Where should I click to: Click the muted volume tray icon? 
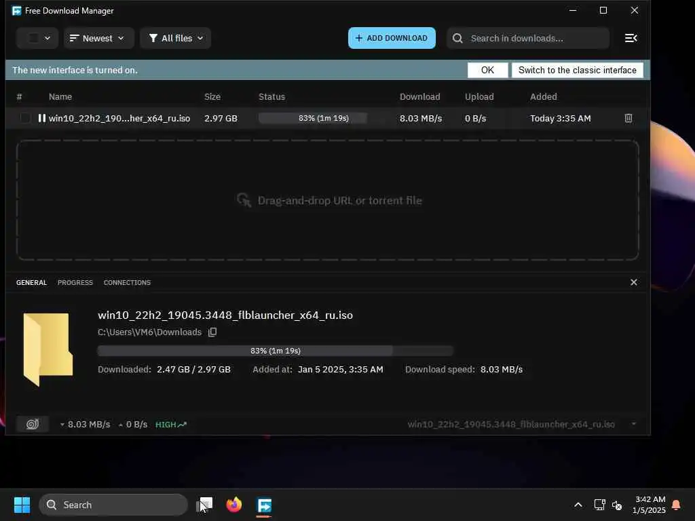616,505
